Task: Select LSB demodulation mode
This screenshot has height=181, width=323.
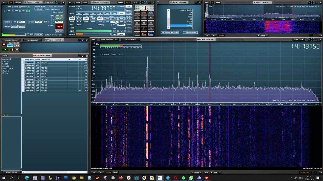Action: tap(114, 13)
